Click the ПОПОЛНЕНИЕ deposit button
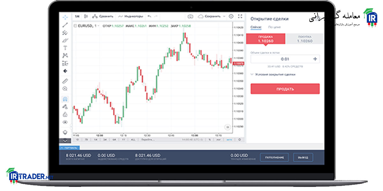Viewport: 383px width, 191px height. pos(274,157)
